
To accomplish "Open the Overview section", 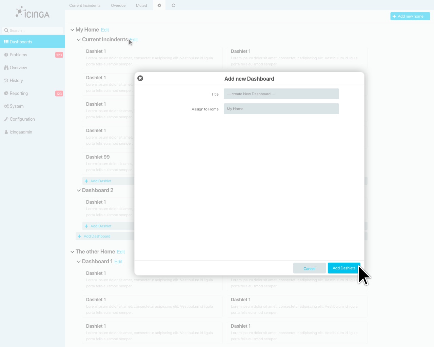I will pos(18,67).
